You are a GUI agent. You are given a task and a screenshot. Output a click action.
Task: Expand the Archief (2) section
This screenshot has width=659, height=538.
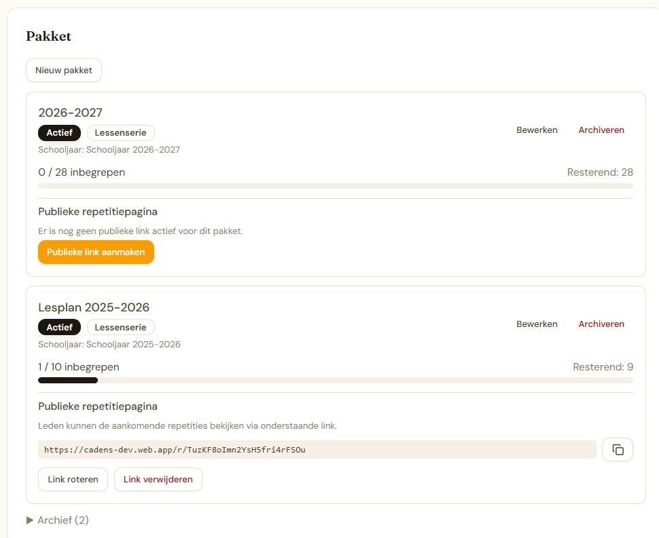pyautogui.click(x=58, y=520)
